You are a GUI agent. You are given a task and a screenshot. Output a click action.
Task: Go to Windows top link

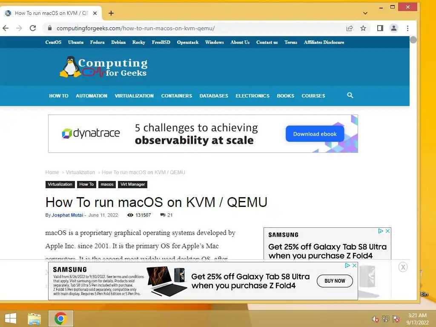point(215,42)
